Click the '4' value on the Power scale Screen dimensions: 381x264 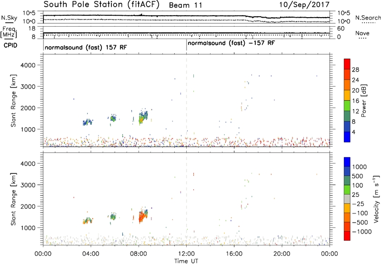click(x=354, y=132)
